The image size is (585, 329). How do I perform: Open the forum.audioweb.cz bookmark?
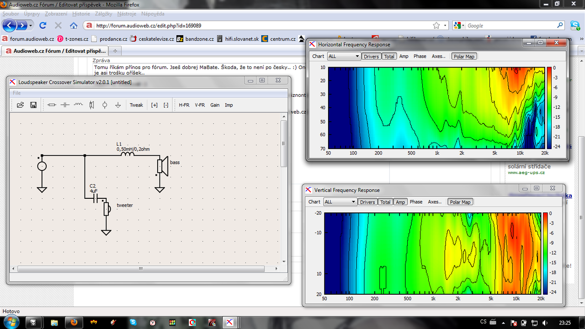point(28,39)
